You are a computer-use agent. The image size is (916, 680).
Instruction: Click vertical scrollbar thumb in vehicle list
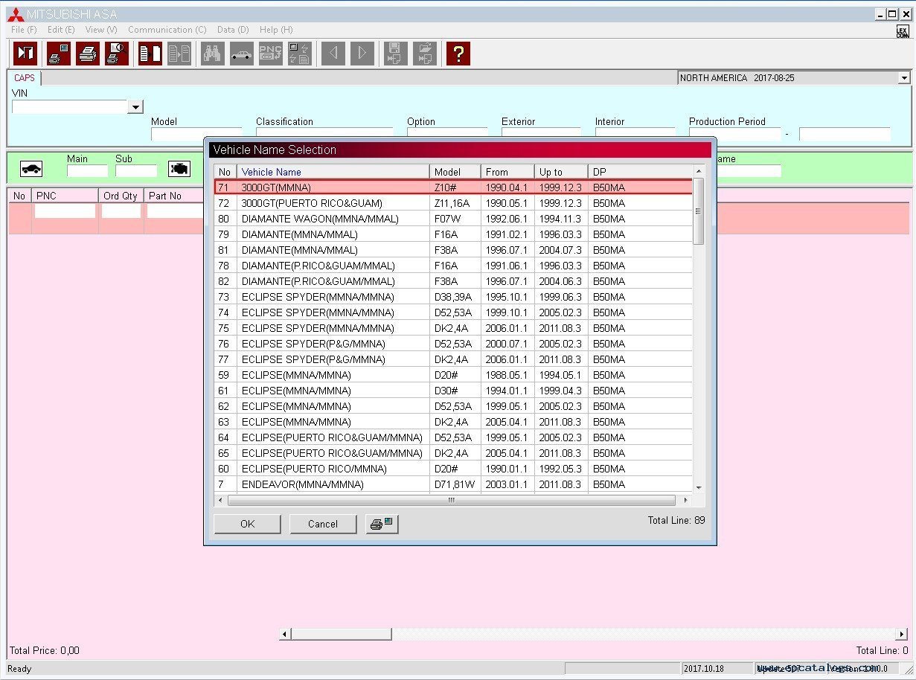698,211
